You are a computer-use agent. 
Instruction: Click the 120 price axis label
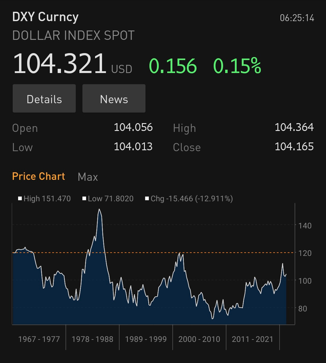[x=305, y=253]
